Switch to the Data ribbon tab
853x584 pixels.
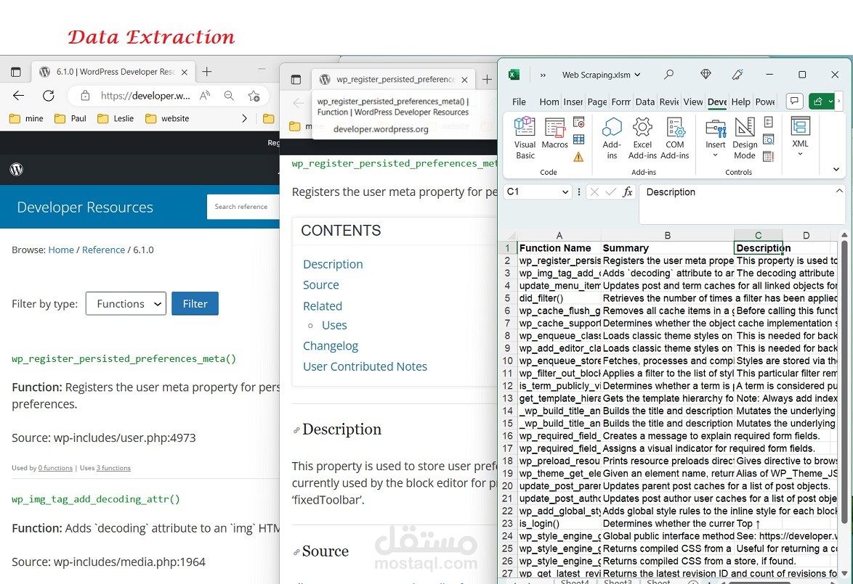645,102
